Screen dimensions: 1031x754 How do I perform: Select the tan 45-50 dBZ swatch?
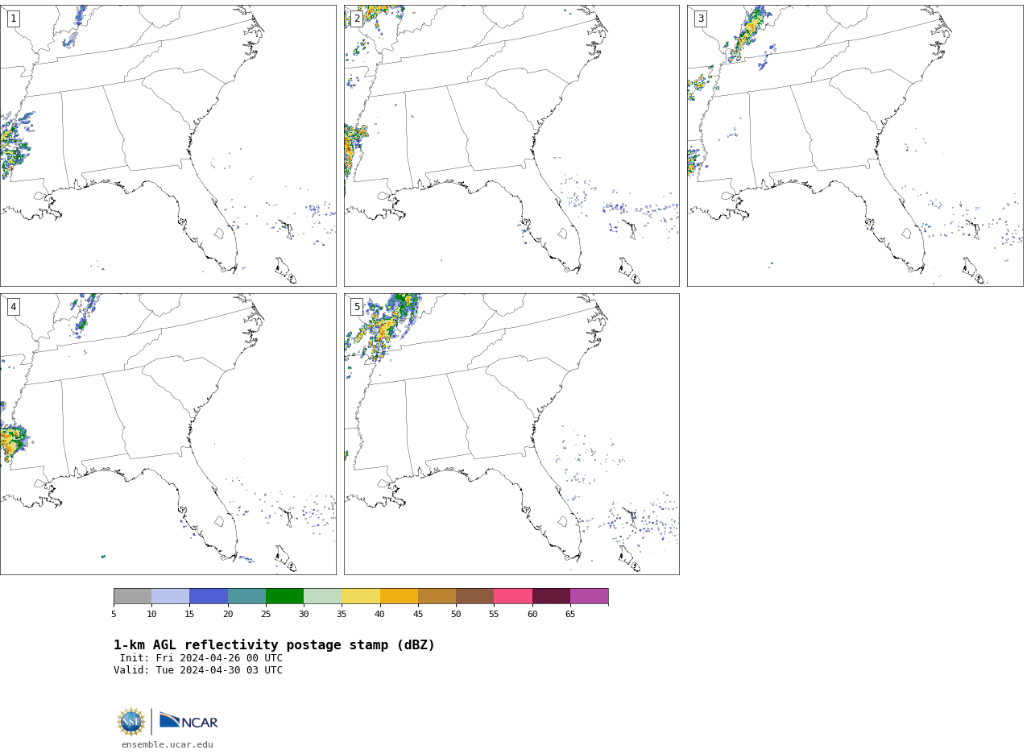437,596
